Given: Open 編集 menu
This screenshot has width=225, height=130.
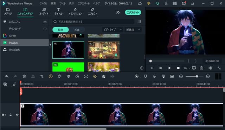Looking at the screenshot, I should (x=53, y=3).
